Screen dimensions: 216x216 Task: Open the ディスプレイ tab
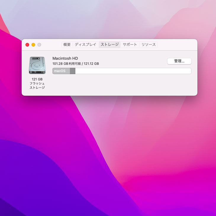(x=86, y=45)
